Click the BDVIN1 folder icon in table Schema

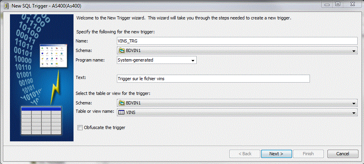122,103
